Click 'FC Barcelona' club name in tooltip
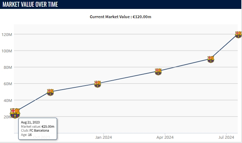The height and width of the screenshot is (143, 242). coord(39,131)
